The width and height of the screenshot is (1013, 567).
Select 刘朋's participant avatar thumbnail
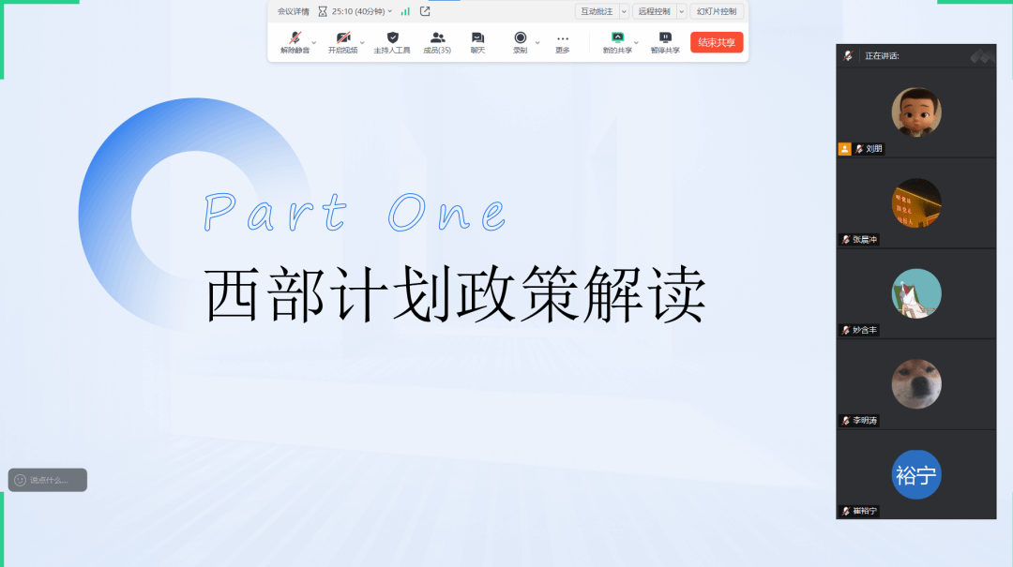pos(915,112)
